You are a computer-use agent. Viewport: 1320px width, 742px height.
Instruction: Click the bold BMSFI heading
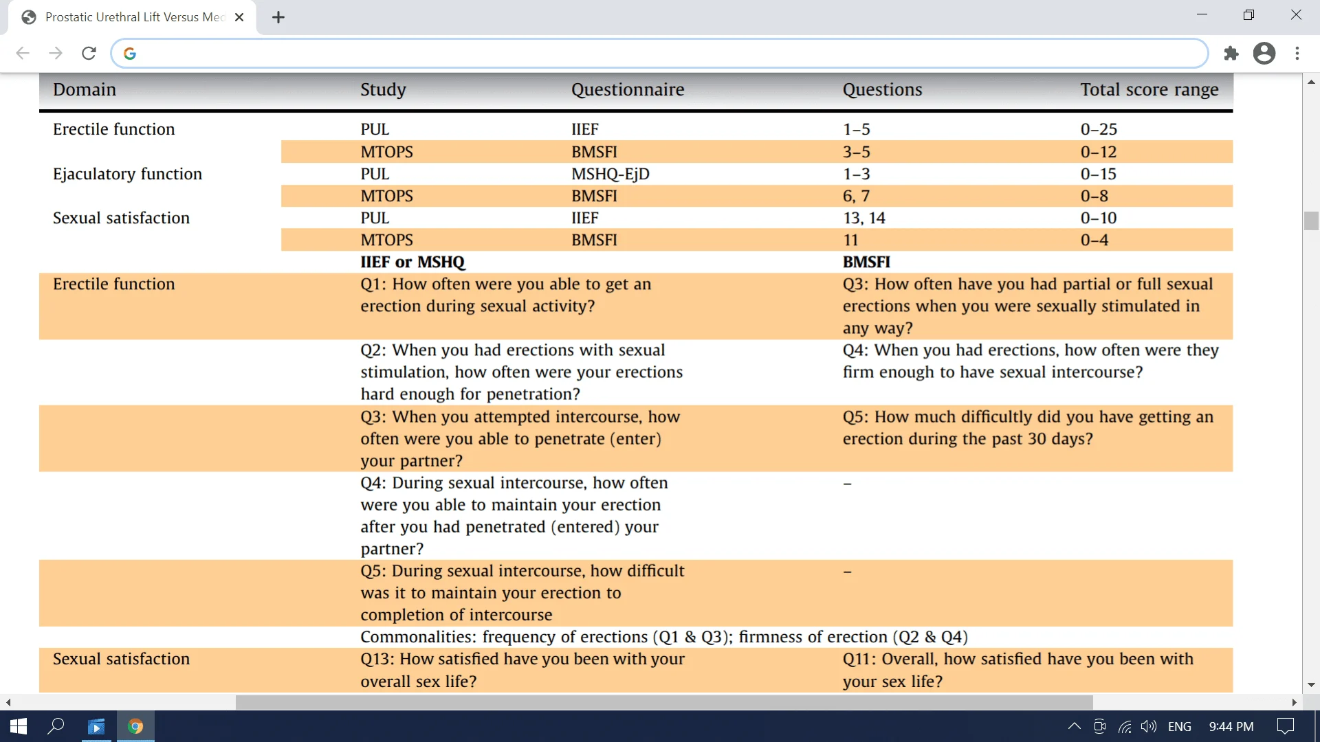[866, 262]
